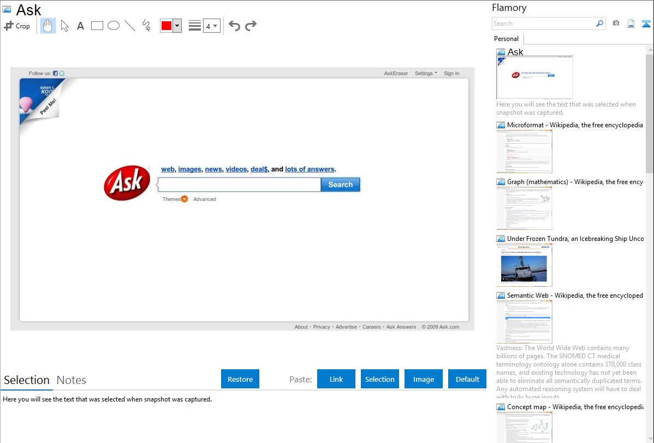Paste as Image button

[423, 379]
